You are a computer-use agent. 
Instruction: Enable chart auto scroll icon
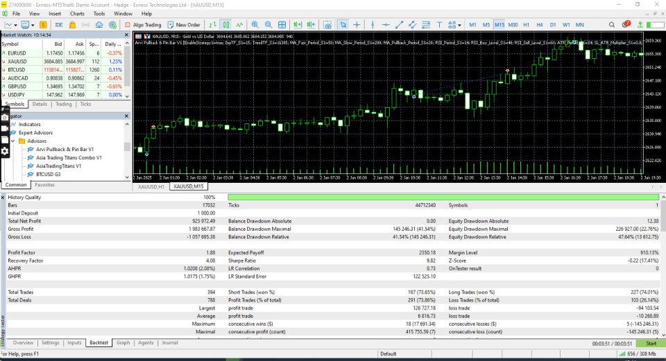[298, 25]
